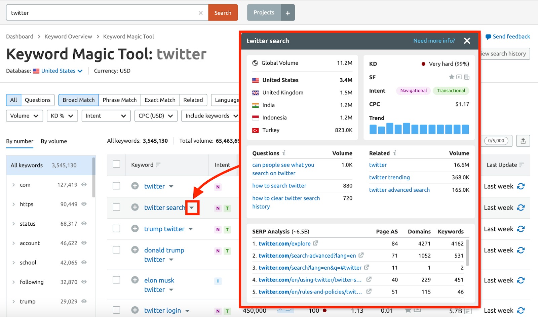Image resolution: width=538 pixels, height=317 pixels.
Task: Check the 'elon musk twitter' row checkbox
Action: 116,280
